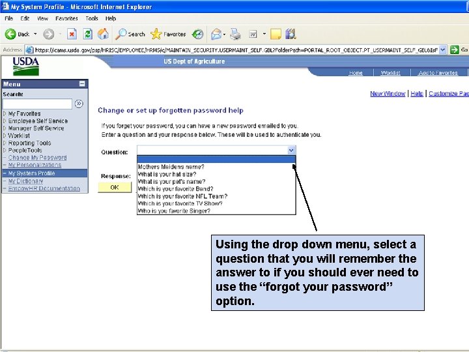Click the Home link in header
469x352 pixels.
(x=356, y=73)
